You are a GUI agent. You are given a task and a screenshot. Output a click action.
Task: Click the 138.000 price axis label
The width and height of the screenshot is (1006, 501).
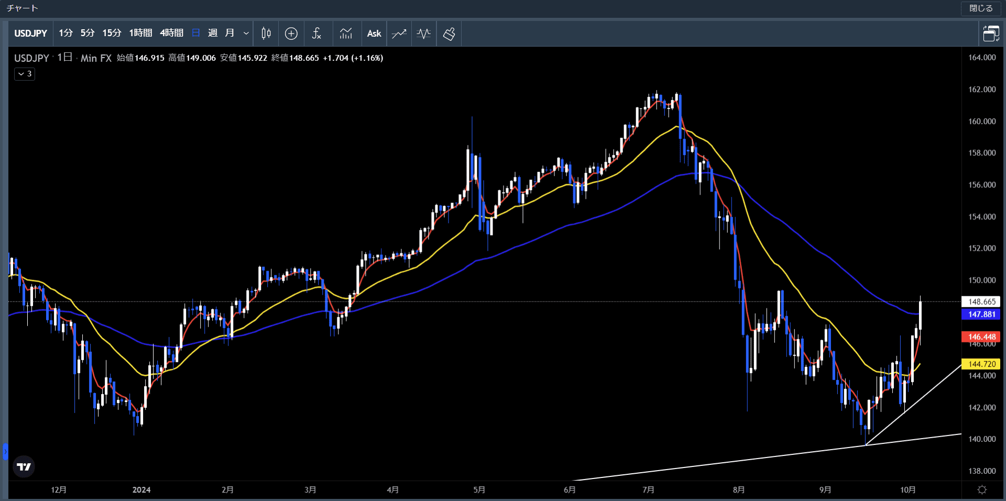coord(982,471)
